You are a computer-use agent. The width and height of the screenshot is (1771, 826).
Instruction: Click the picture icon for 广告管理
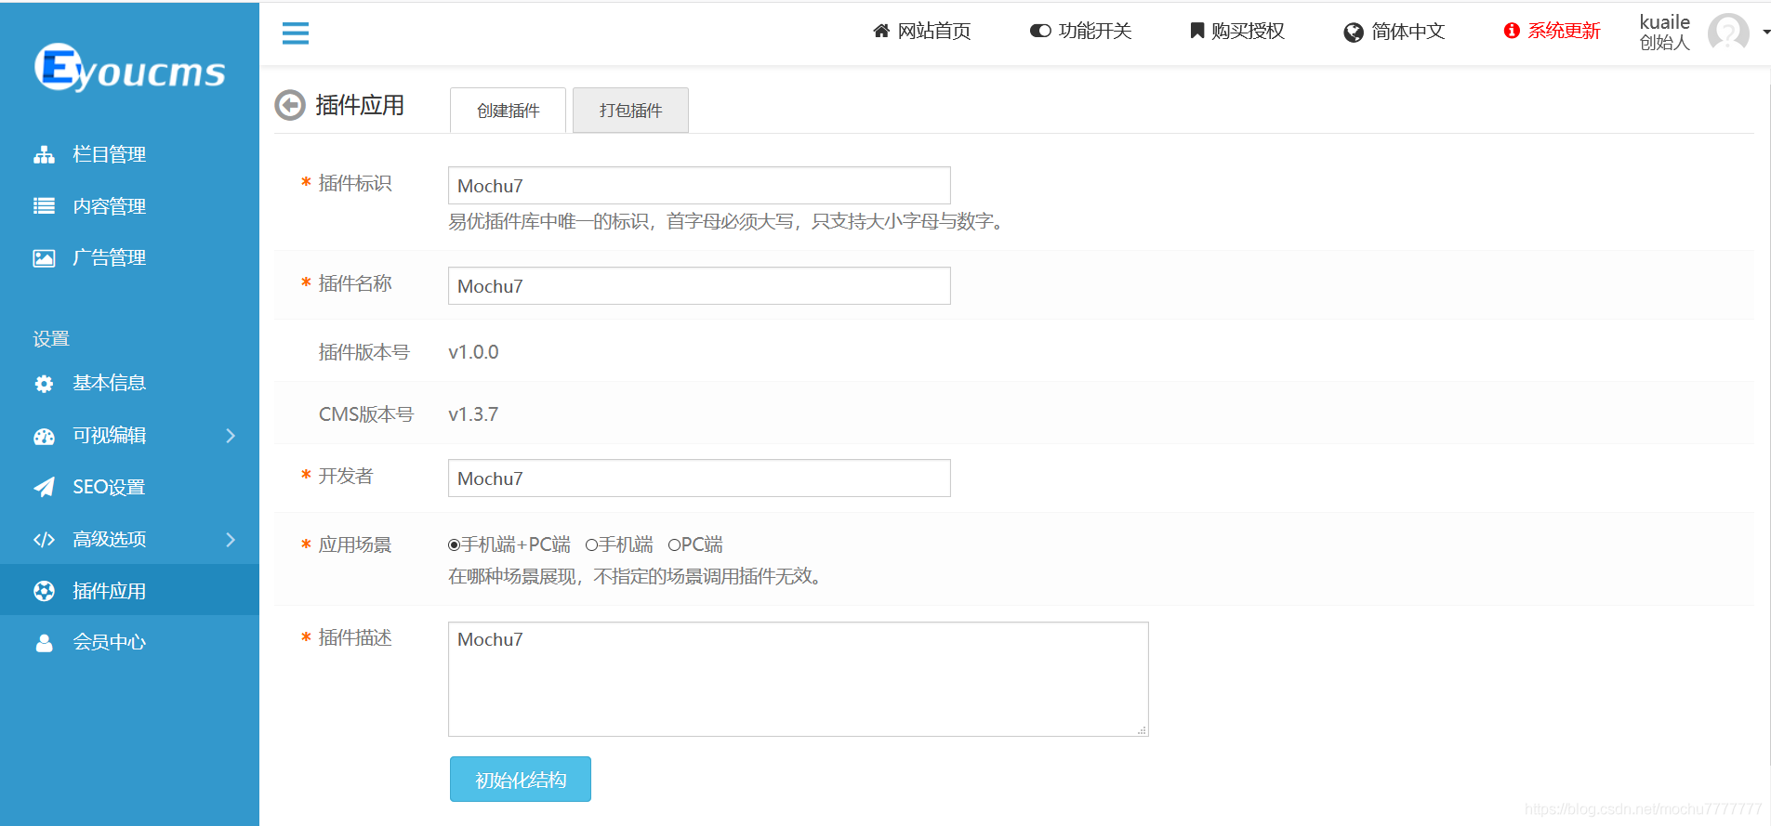44,258
